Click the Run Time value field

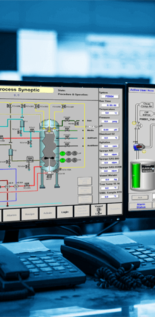coord(110,105)
